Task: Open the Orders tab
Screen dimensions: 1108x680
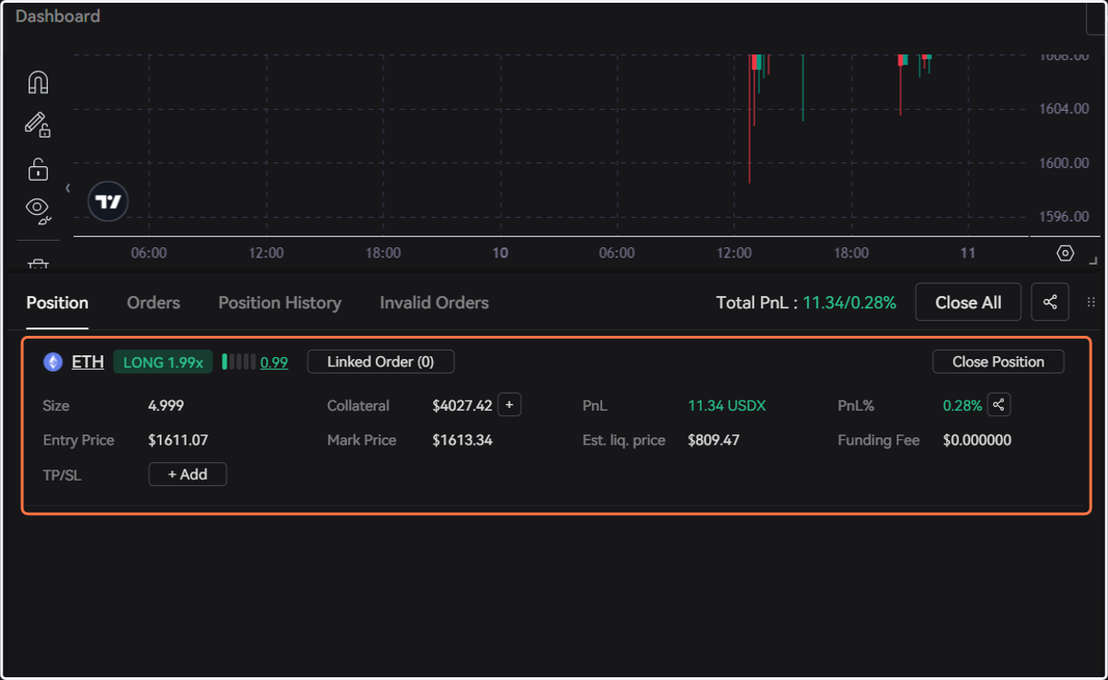Action: (153, 303)
